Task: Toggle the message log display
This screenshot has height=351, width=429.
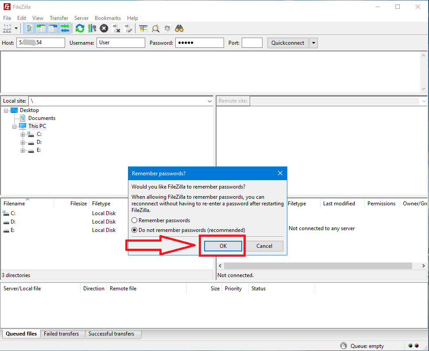Action: 28,28
